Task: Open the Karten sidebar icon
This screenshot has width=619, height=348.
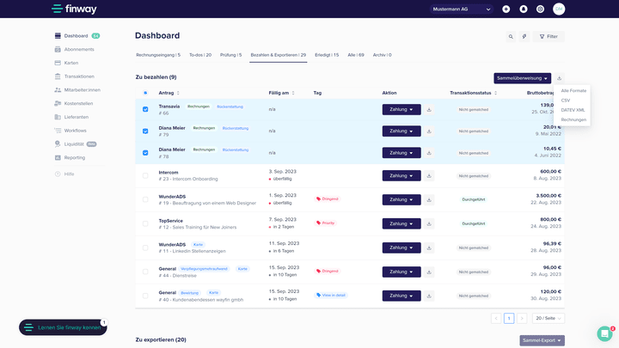Action: coord(58,63)
